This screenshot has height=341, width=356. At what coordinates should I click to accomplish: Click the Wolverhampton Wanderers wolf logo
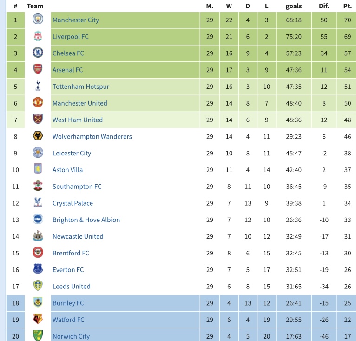[x=38, y=136]
